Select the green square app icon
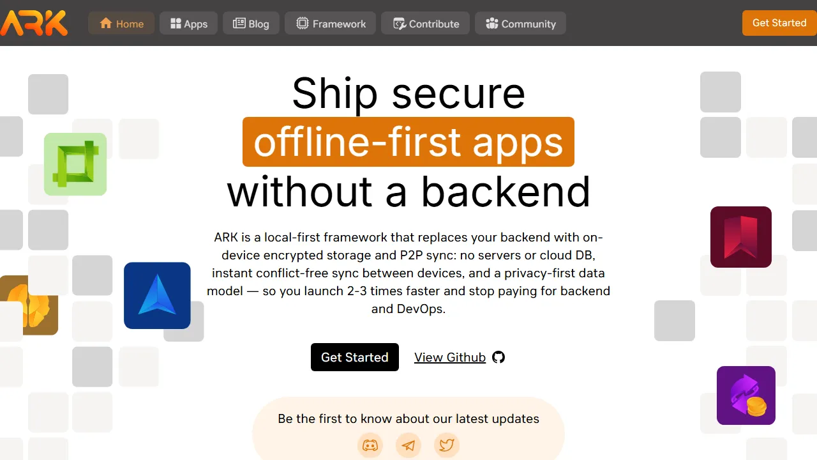The image size is (817, 460). [x=75, y=164]
